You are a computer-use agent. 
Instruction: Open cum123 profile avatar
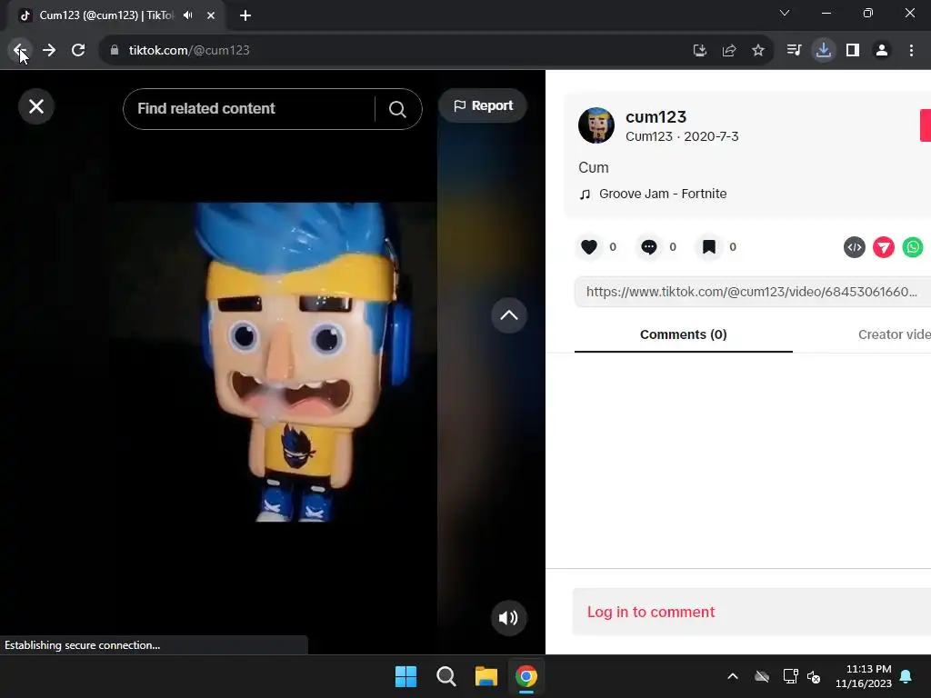click(x=596, y=125)
